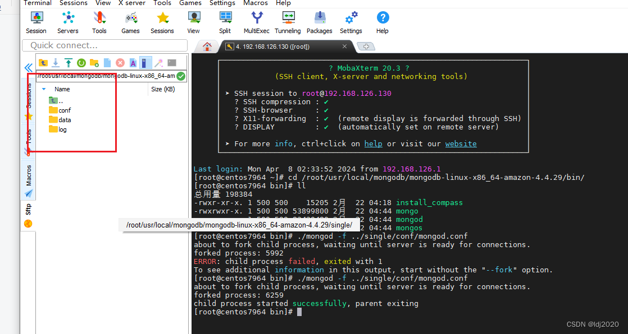Open the Settings menu in menu bar
Viewport: 628px width, 334px height.
click(222, 3)
